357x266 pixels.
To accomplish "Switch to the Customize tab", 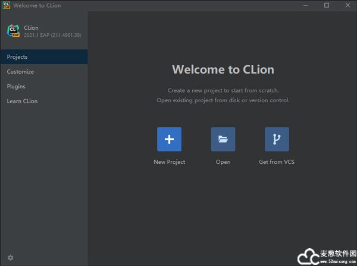I will (44, 72).
